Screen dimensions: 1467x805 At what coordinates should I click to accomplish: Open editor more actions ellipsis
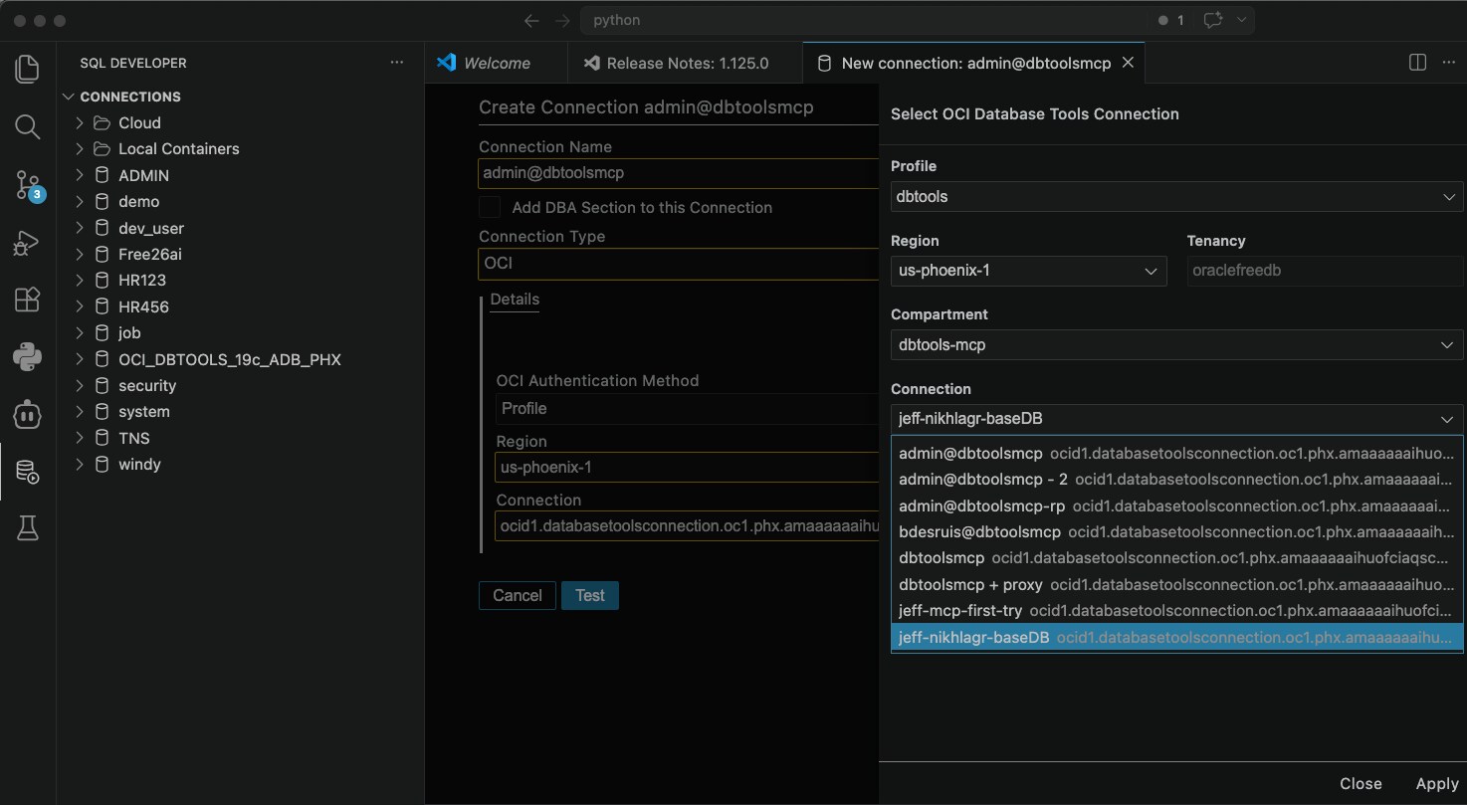(x=1448, y=62)
